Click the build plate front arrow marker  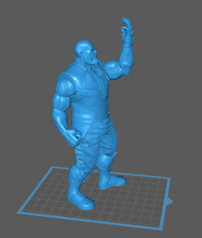click(x=170, y=202)
